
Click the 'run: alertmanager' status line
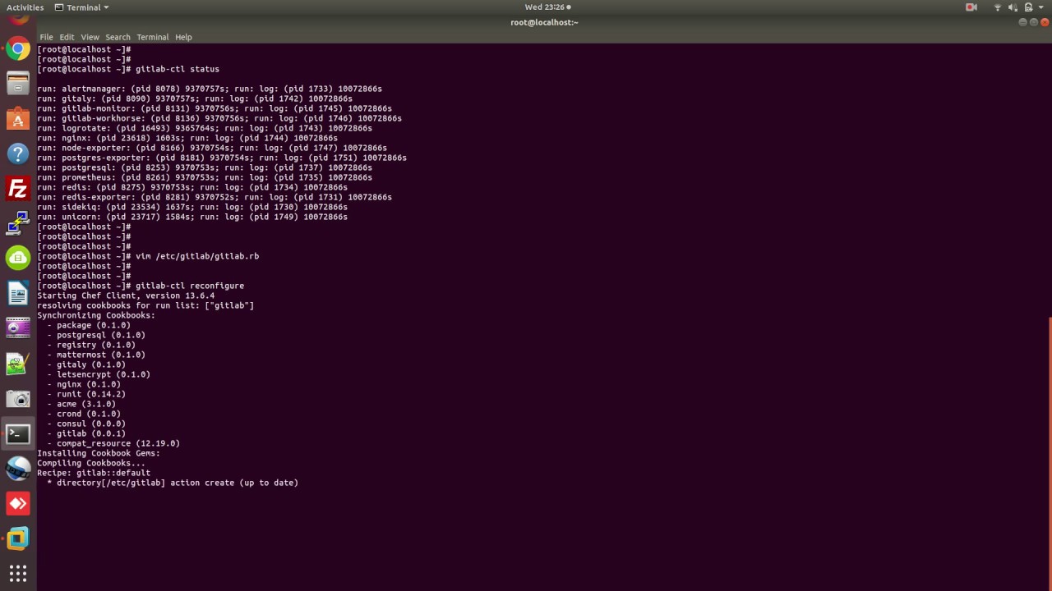tap(210, 89)
